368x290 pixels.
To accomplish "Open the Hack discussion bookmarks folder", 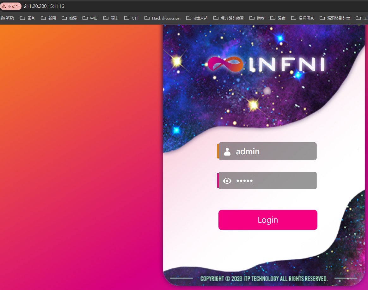I will coord(163,18).
